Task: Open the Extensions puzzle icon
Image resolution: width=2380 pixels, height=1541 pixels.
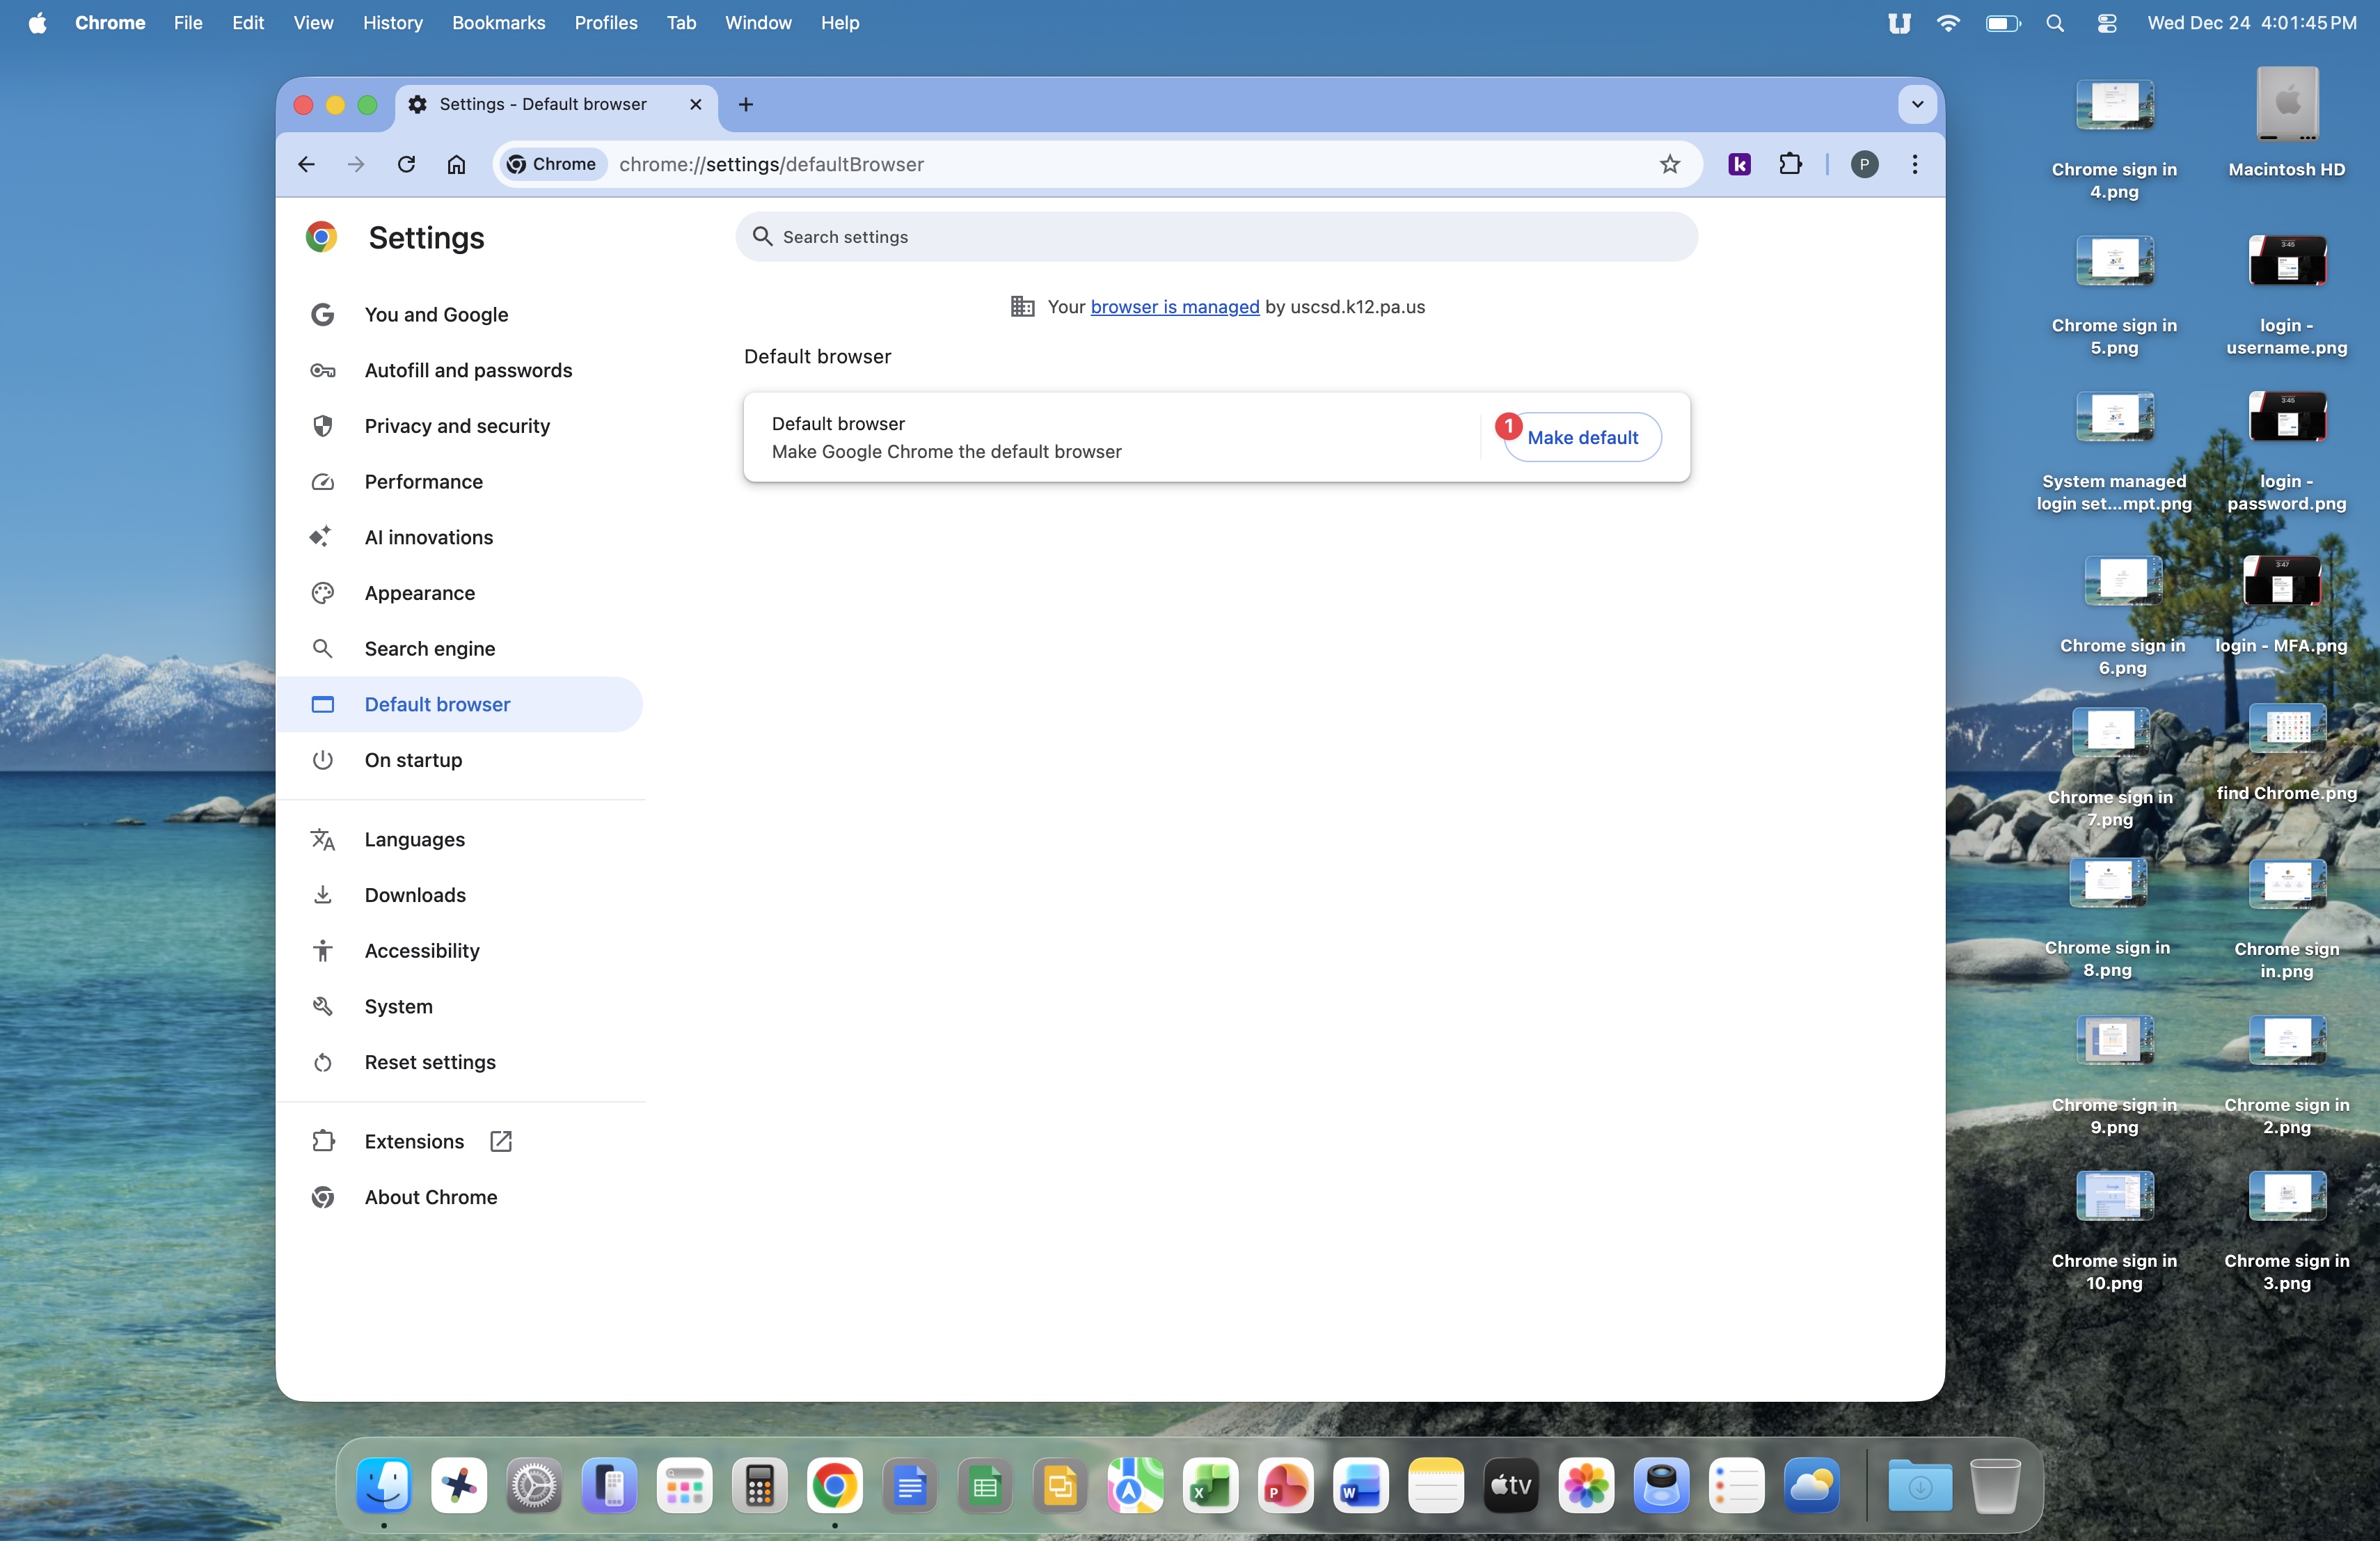Action: 1790,164
